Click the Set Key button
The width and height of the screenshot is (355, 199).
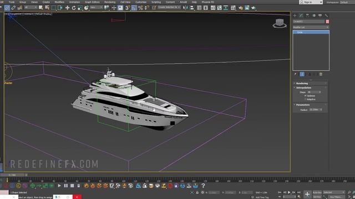[x=317, y=197]
